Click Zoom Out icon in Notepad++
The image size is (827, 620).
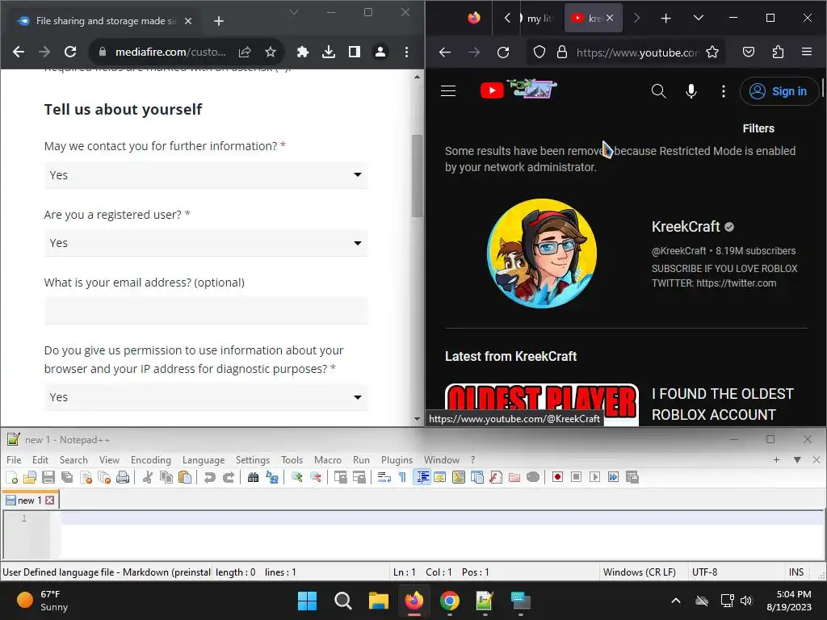(316, 478)
